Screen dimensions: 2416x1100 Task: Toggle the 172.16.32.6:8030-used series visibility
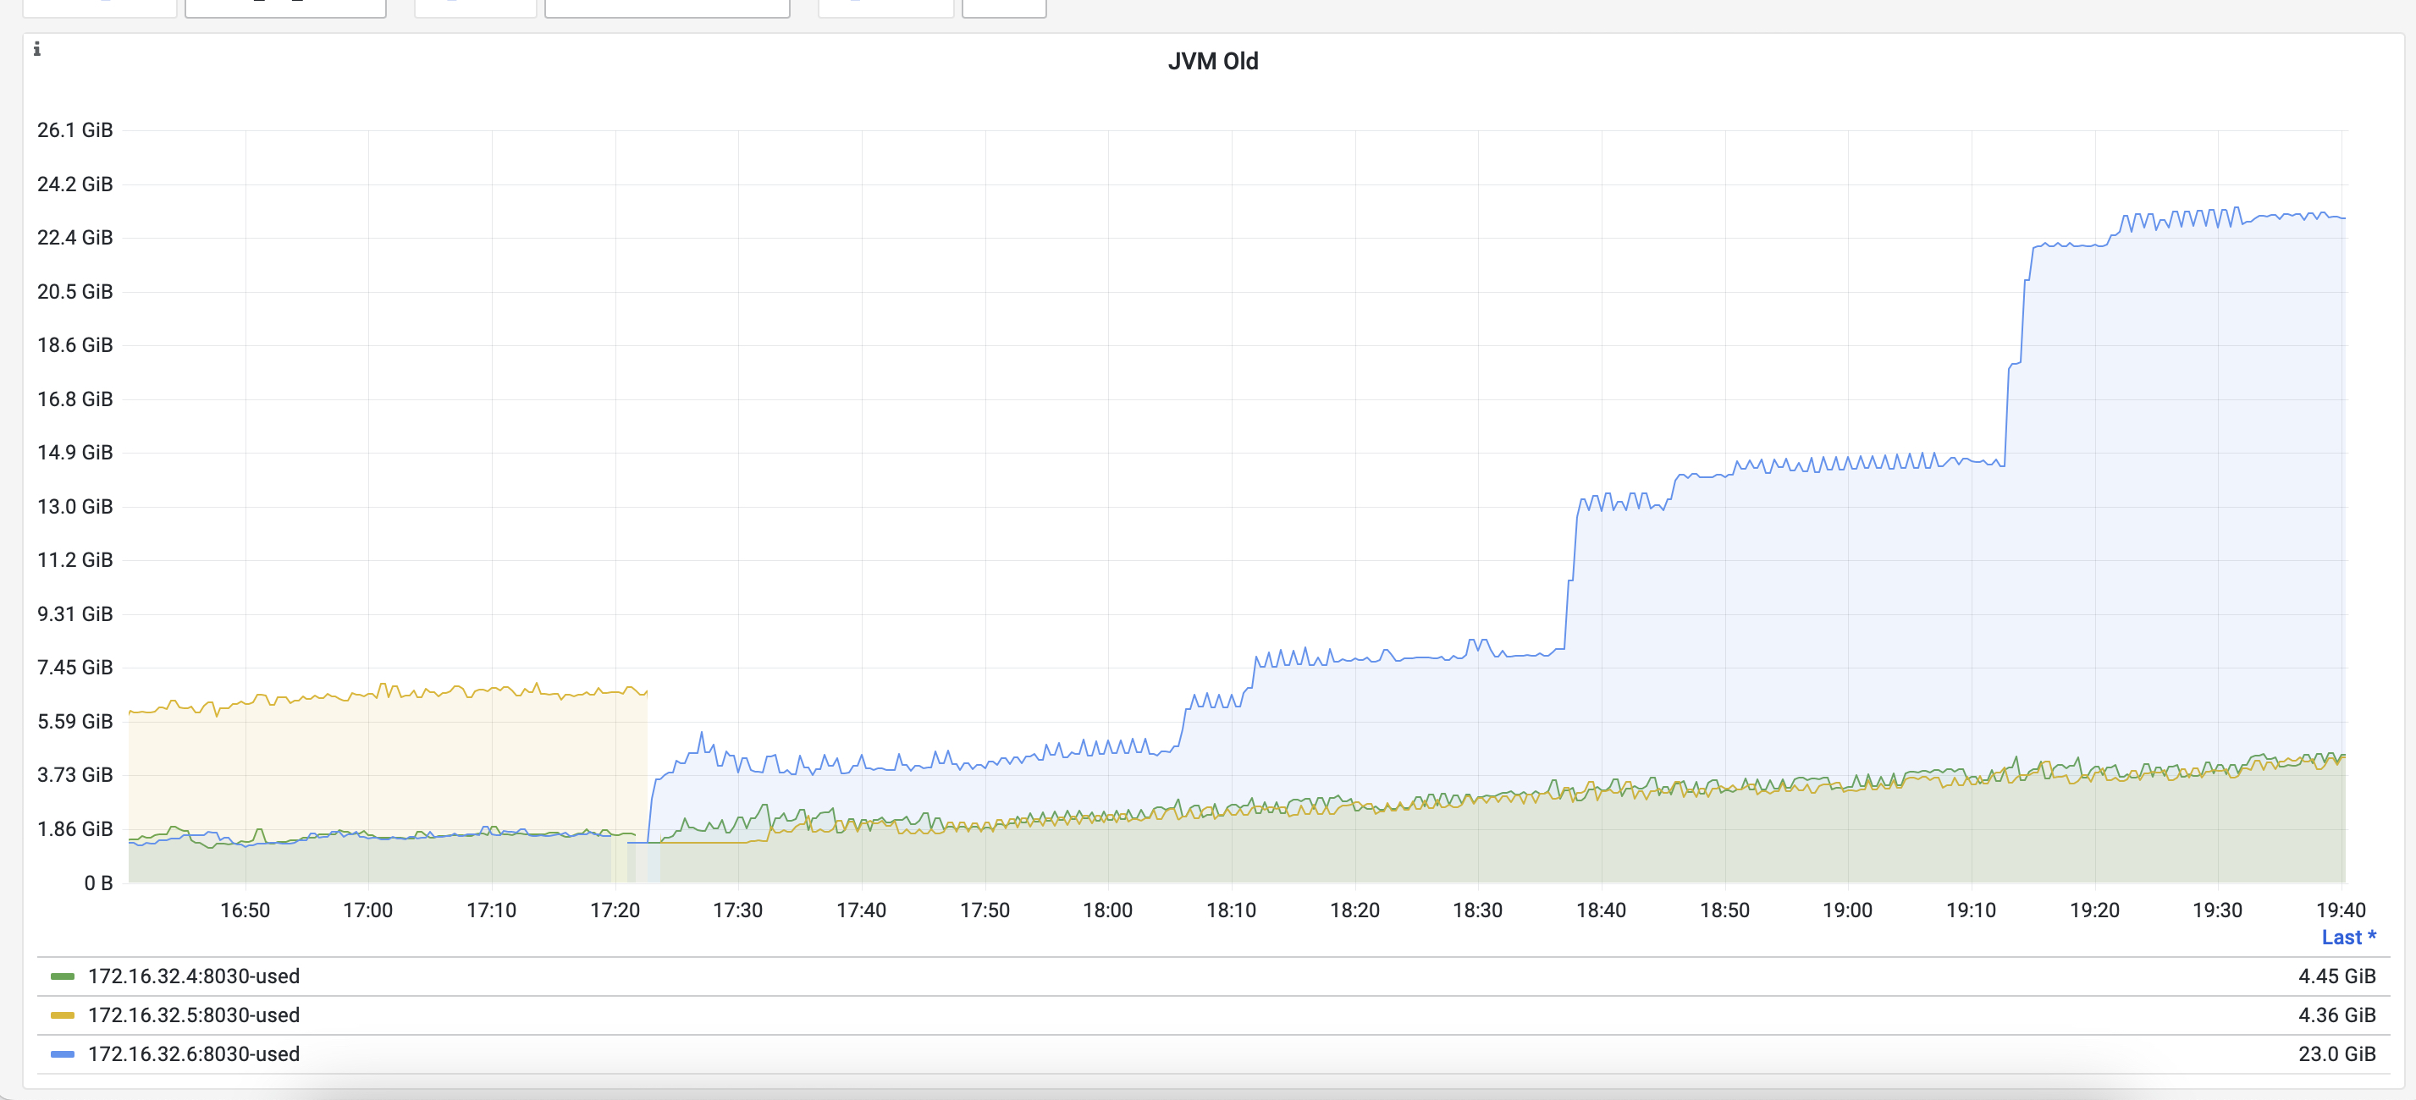193,1054
